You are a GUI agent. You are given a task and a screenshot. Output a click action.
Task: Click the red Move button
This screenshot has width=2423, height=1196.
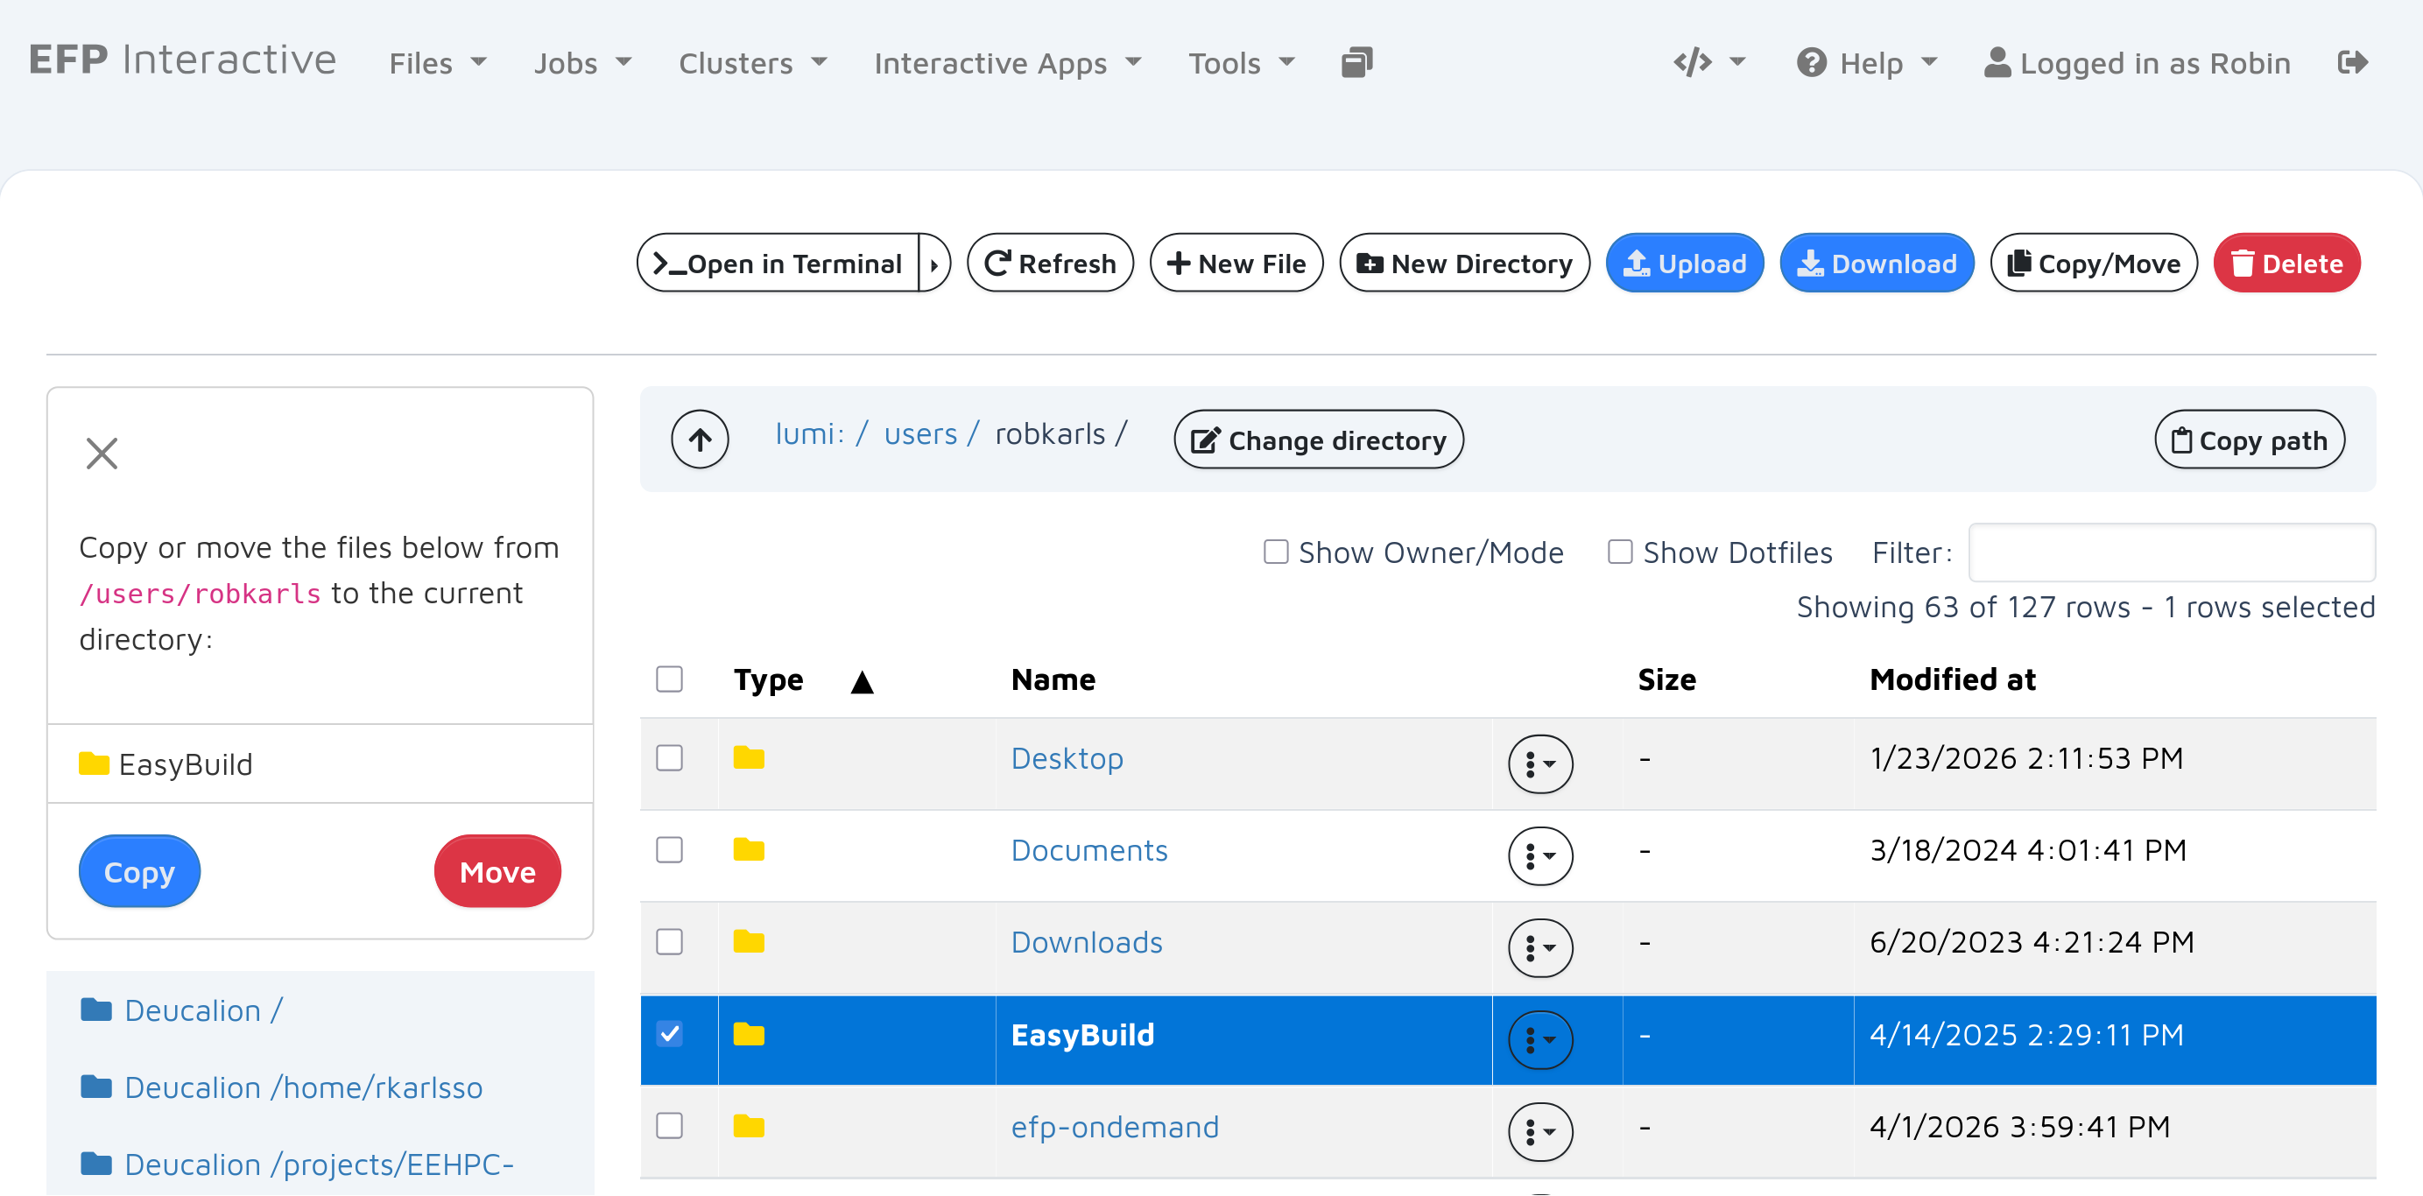click(x=497, y=872)
